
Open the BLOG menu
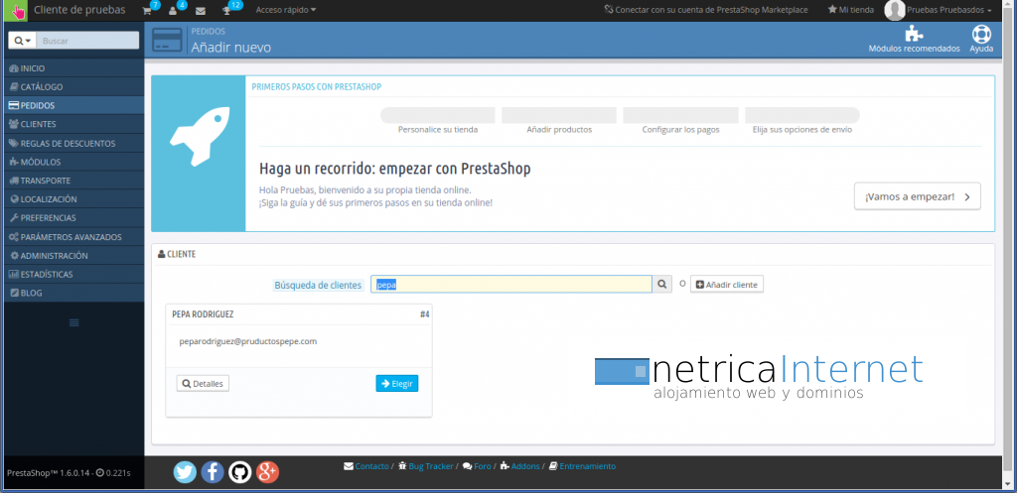click(x=73, y=293)
